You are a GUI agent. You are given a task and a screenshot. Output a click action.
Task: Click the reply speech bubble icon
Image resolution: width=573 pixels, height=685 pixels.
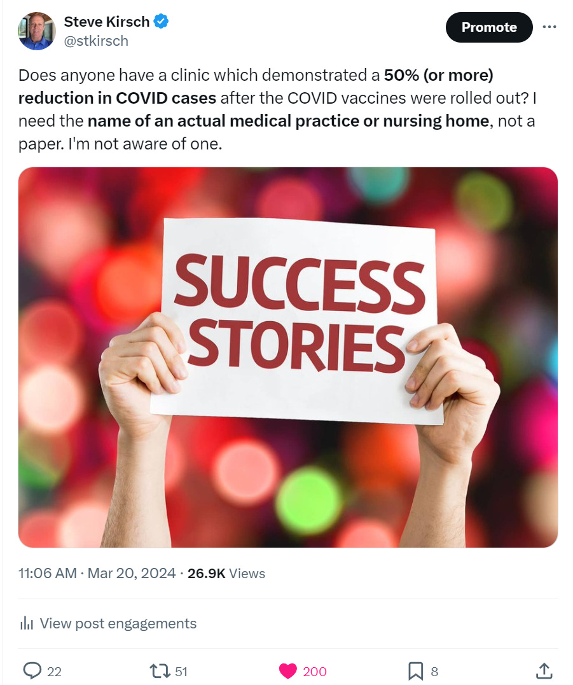coord(32,670)
